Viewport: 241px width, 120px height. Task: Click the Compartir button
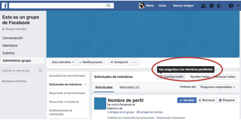119,62
